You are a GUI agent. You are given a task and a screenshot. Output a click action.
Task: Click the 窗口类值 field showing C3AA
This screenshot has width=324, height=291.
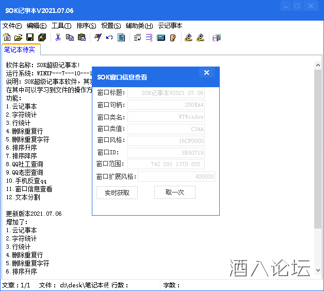point(166,129)
